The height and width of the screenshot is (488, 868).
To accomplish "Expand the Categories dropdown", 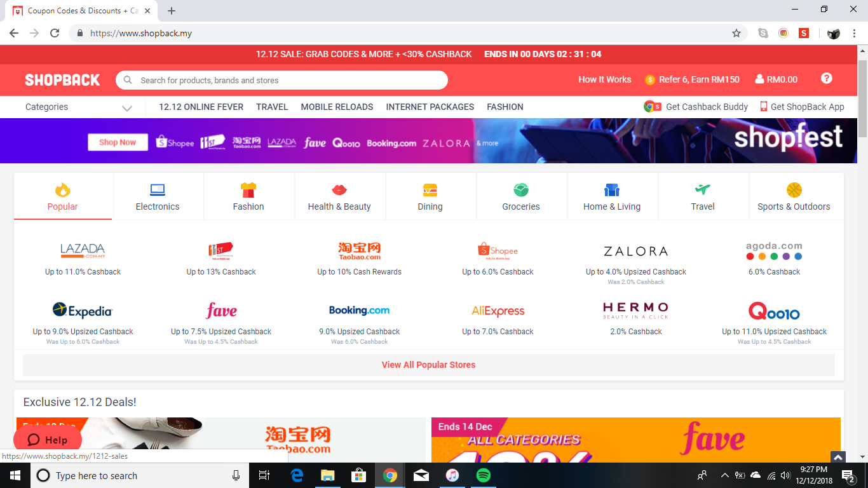I will 79,107.
